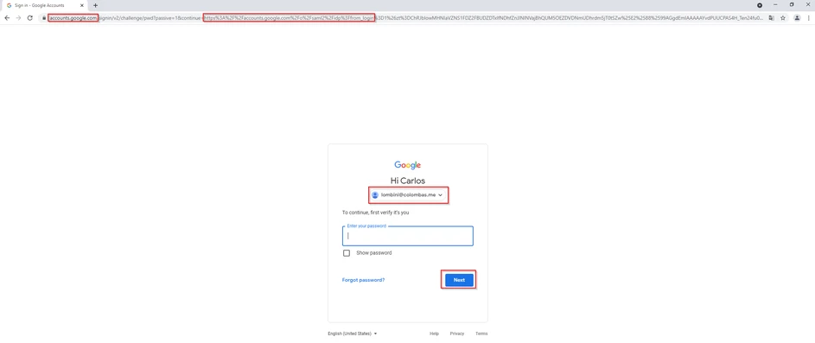Click the Google logo
Screen dimensions: 815x343
pyautogui.click(x=408, y=165)
